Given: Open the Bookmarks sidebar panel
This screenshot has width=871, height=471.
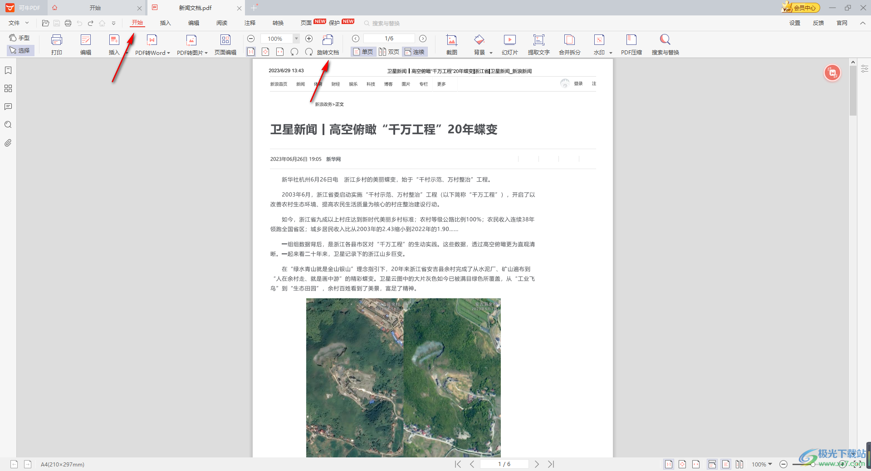Looking at the screenshot, I should [8, 70].
